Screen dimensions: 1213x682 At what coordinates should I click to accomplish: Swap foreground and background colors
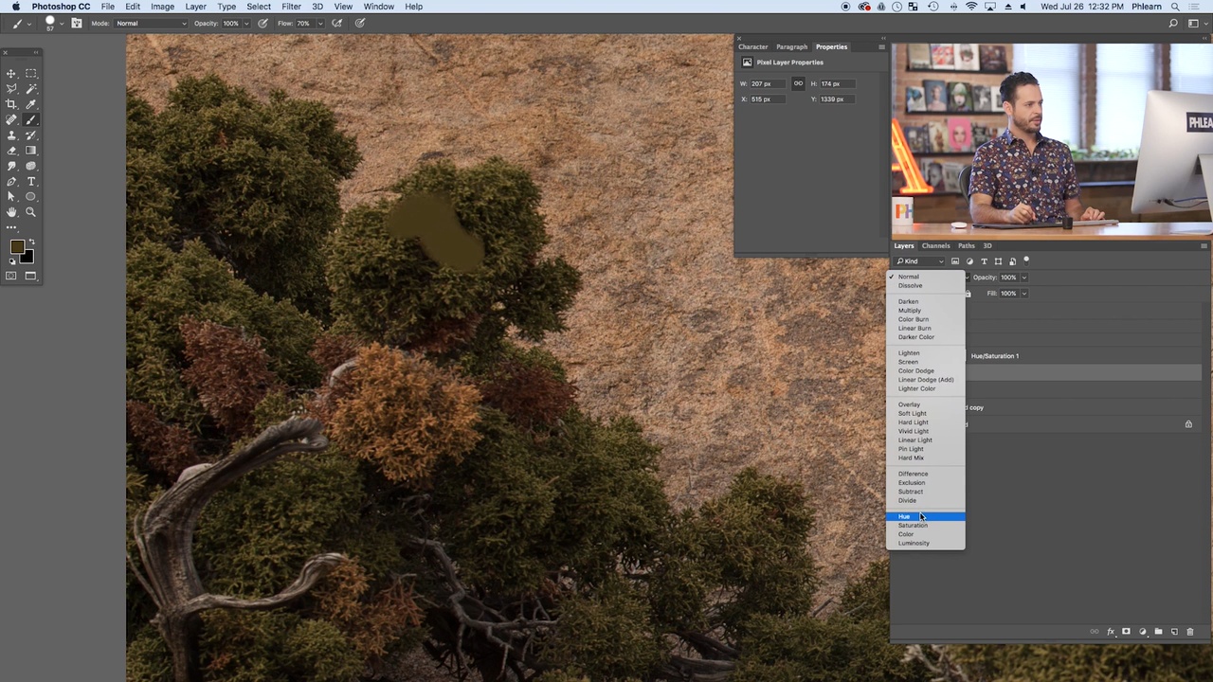31,241
